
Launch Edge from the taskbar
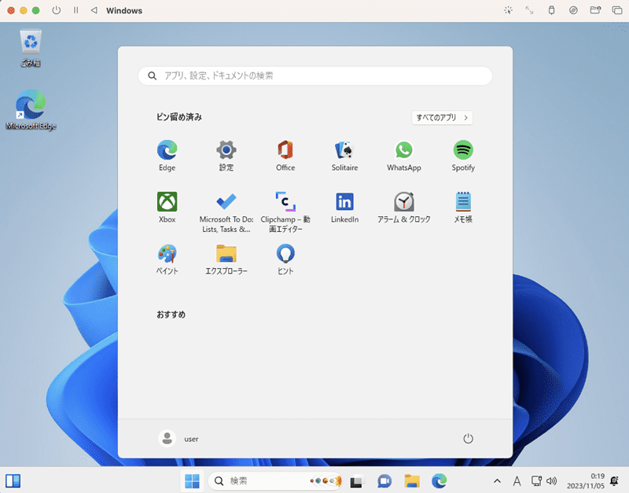439,480
